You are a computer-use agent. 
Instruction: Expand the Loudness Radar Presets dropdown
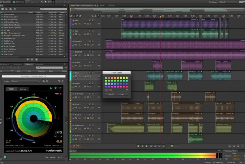(x=25, y=81)
